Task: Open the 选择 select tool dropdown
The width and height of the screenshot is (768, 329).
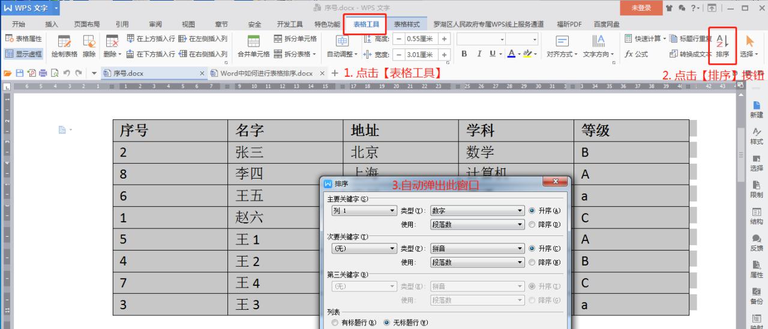Action: [x=749, y=46]
